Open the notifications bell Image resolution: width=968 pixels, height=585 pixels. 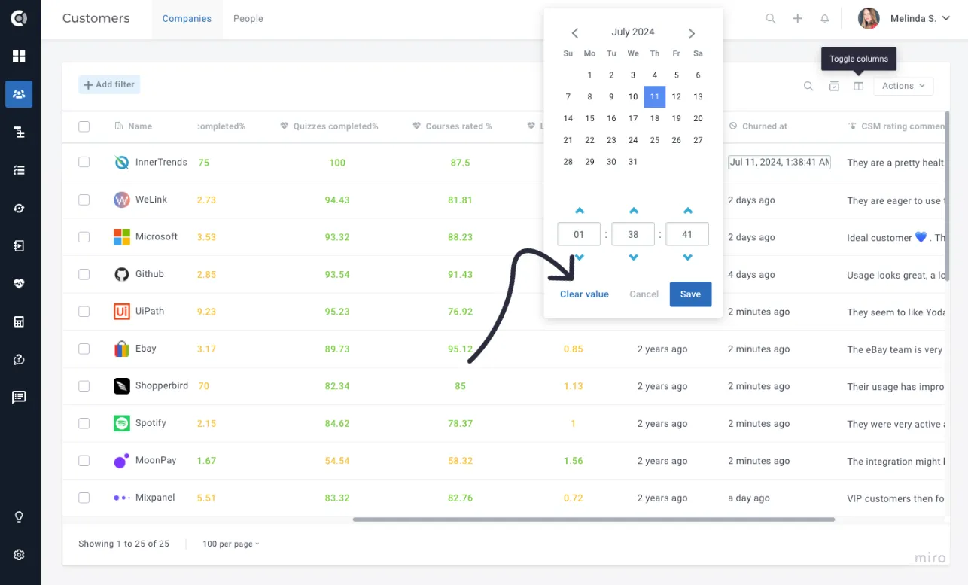point(824,19)
